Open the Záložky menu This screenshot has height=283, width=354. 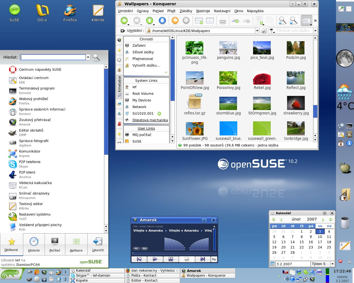186,11
